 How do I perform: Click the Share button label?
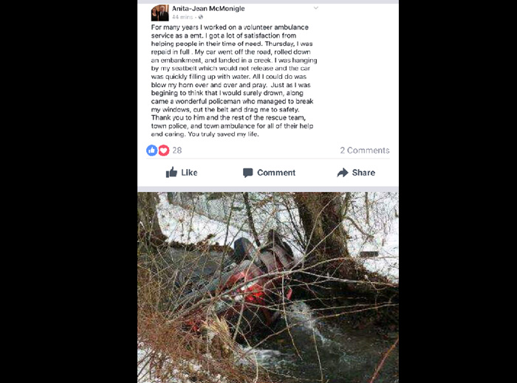pyautogui.click(x=363, y=173)
